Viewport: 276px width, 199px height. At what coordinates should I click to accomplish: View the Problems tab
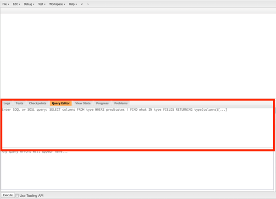[x=121, y=103]
